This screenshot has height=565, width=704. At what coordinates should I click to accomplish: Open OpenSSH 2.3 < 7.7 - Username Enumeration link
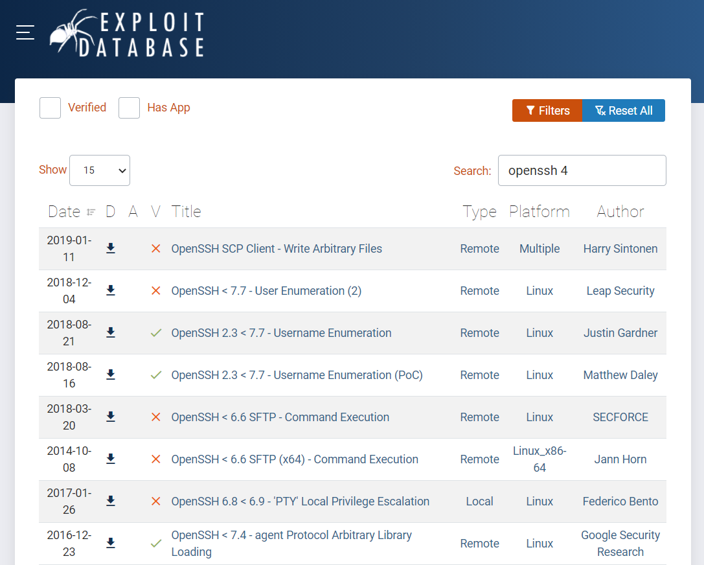[282, 333]
